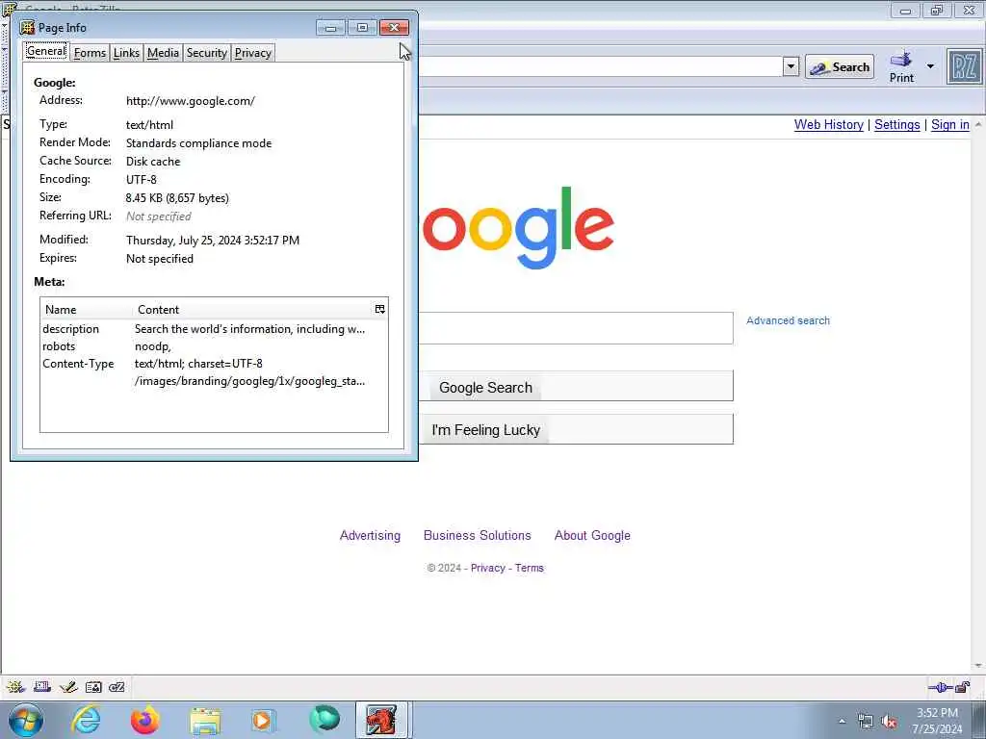Minimize the Page Info window
Image resolution: width=986 pixels, height=739 pixels.
(x=330, y=27)
